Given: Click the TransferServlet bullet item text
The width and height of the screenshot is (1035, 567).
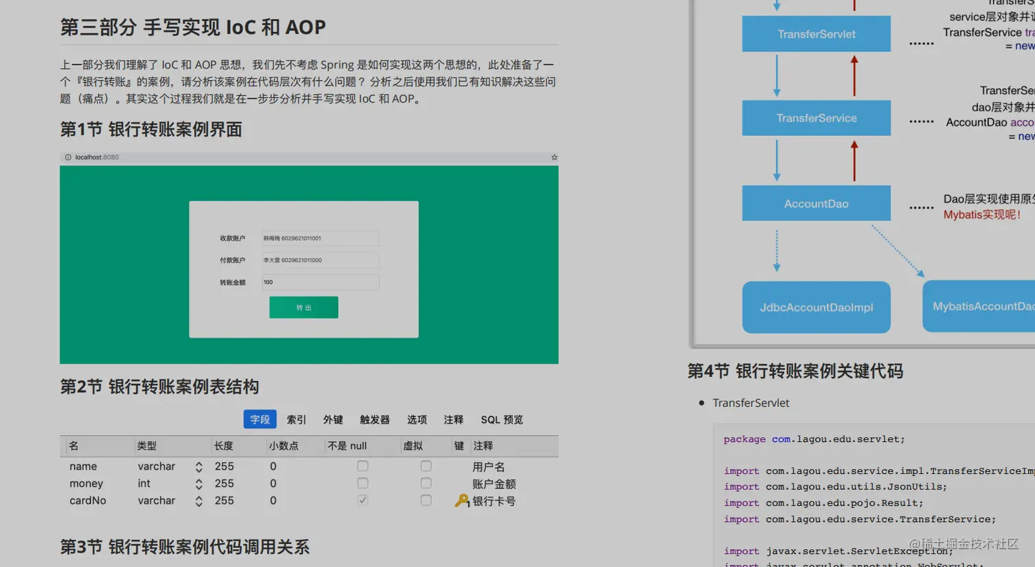Looking at the screenshot, I should click(x=751, y=403).
